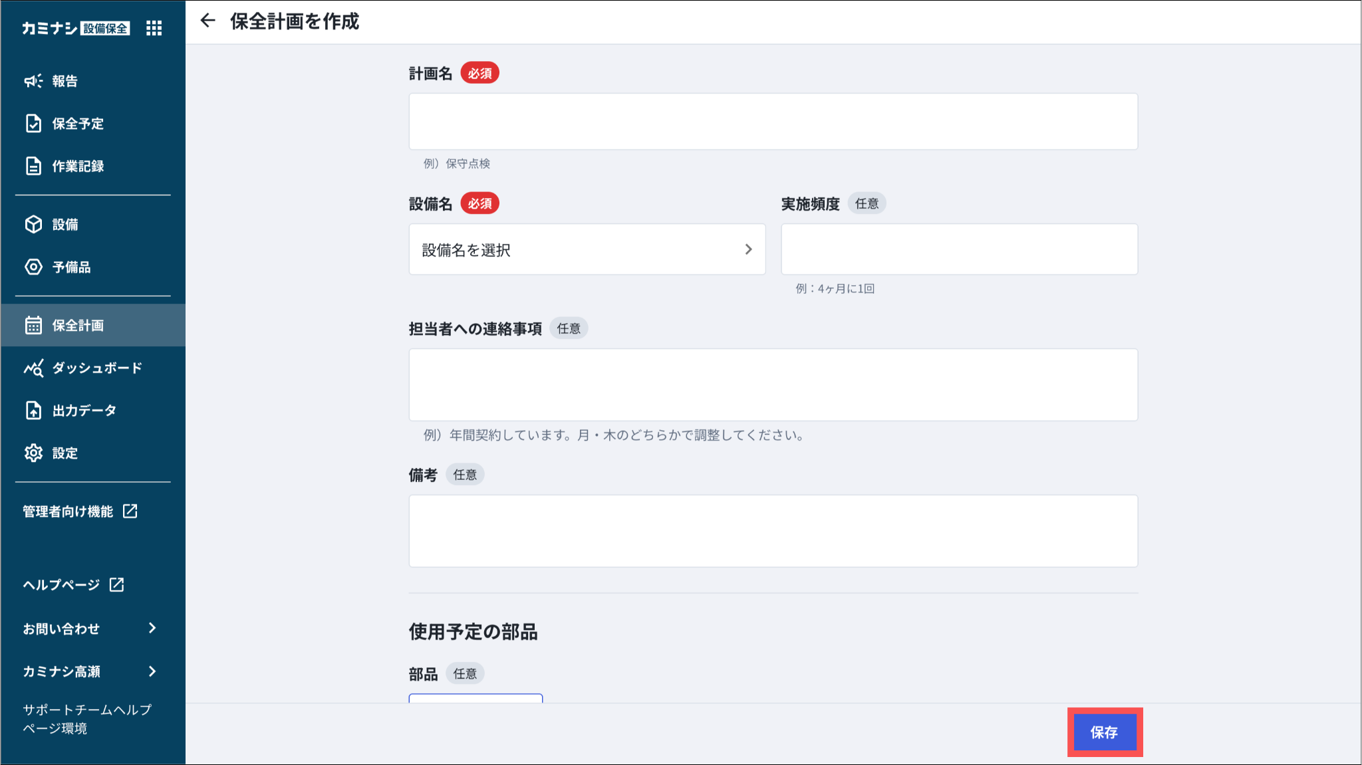Open the 保全計画 sidebar menu
Image resolution: width=1362 pixels, height=765 pixels.
[x=78, y=326]
